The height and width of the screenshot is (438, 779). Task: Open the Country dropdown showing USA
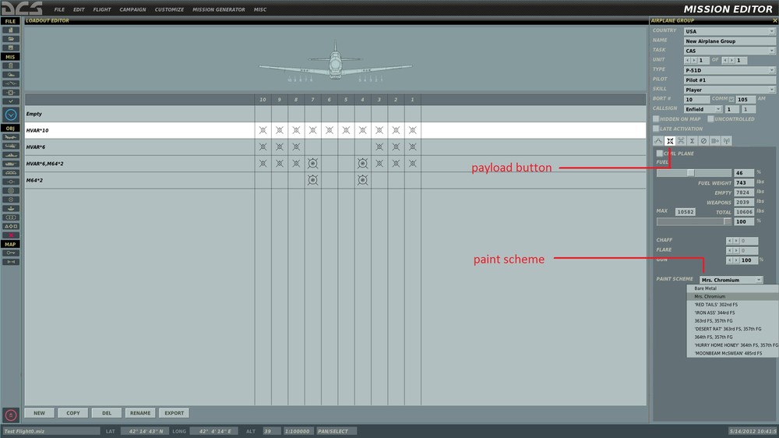pos(729,31)
